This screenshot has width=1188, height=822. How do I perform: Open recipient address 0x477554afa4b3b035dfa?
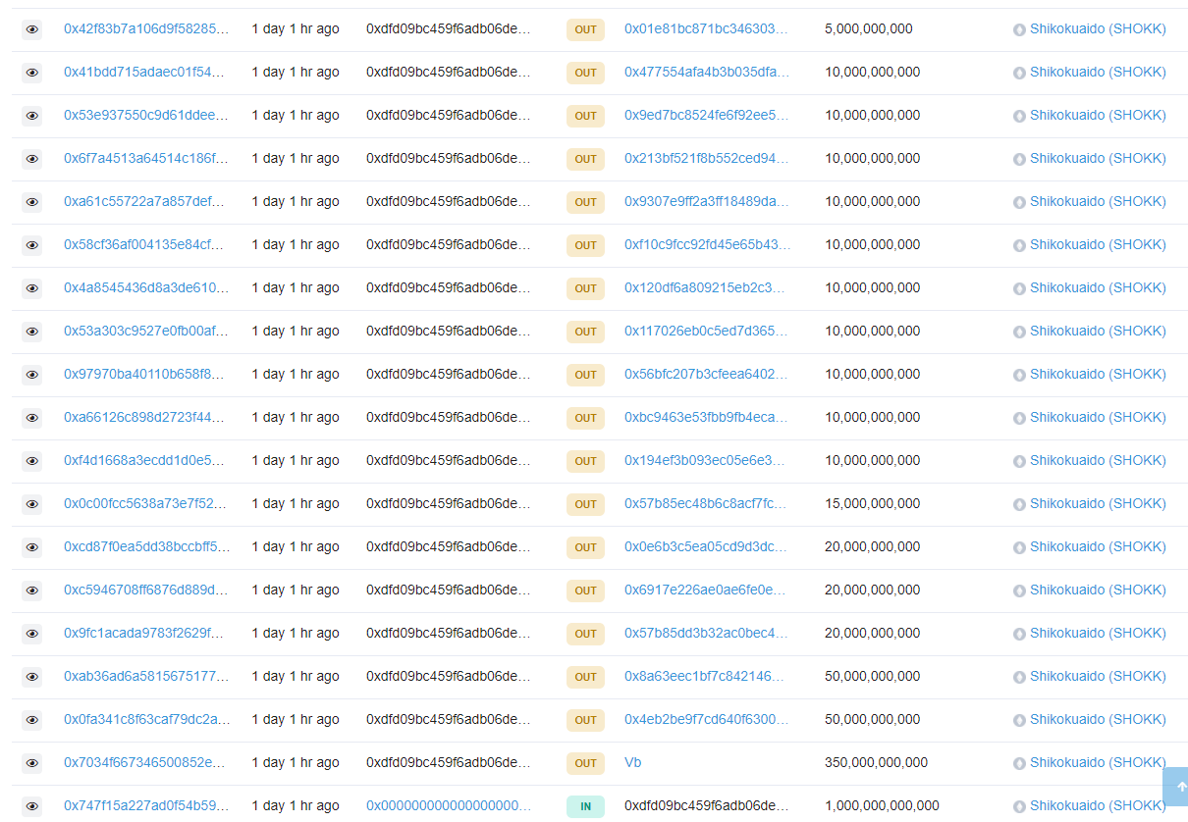[x=706, y=73]
